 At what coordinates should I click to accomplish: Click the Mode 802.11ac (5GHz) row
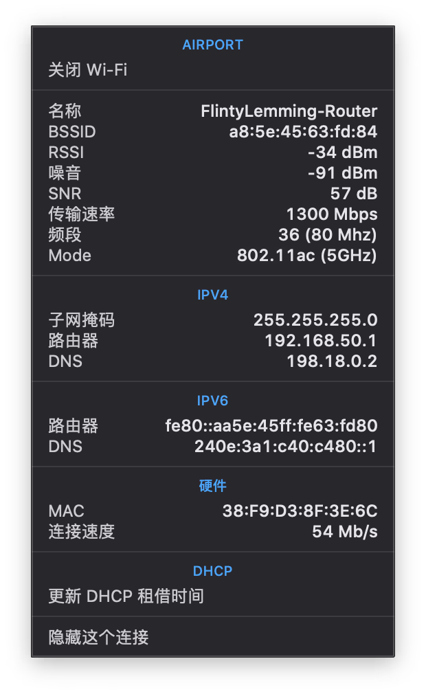pos(213,256)
